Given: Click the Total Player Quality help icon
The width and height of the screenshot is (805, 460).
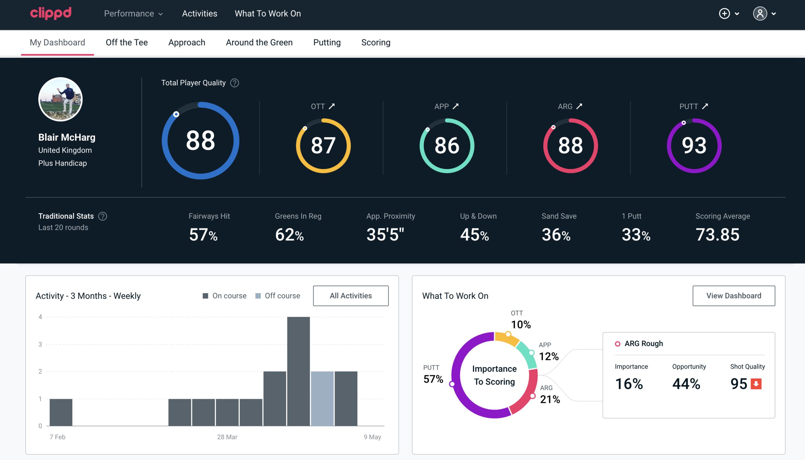Looking at the screenshot, I should click(234, 83).
